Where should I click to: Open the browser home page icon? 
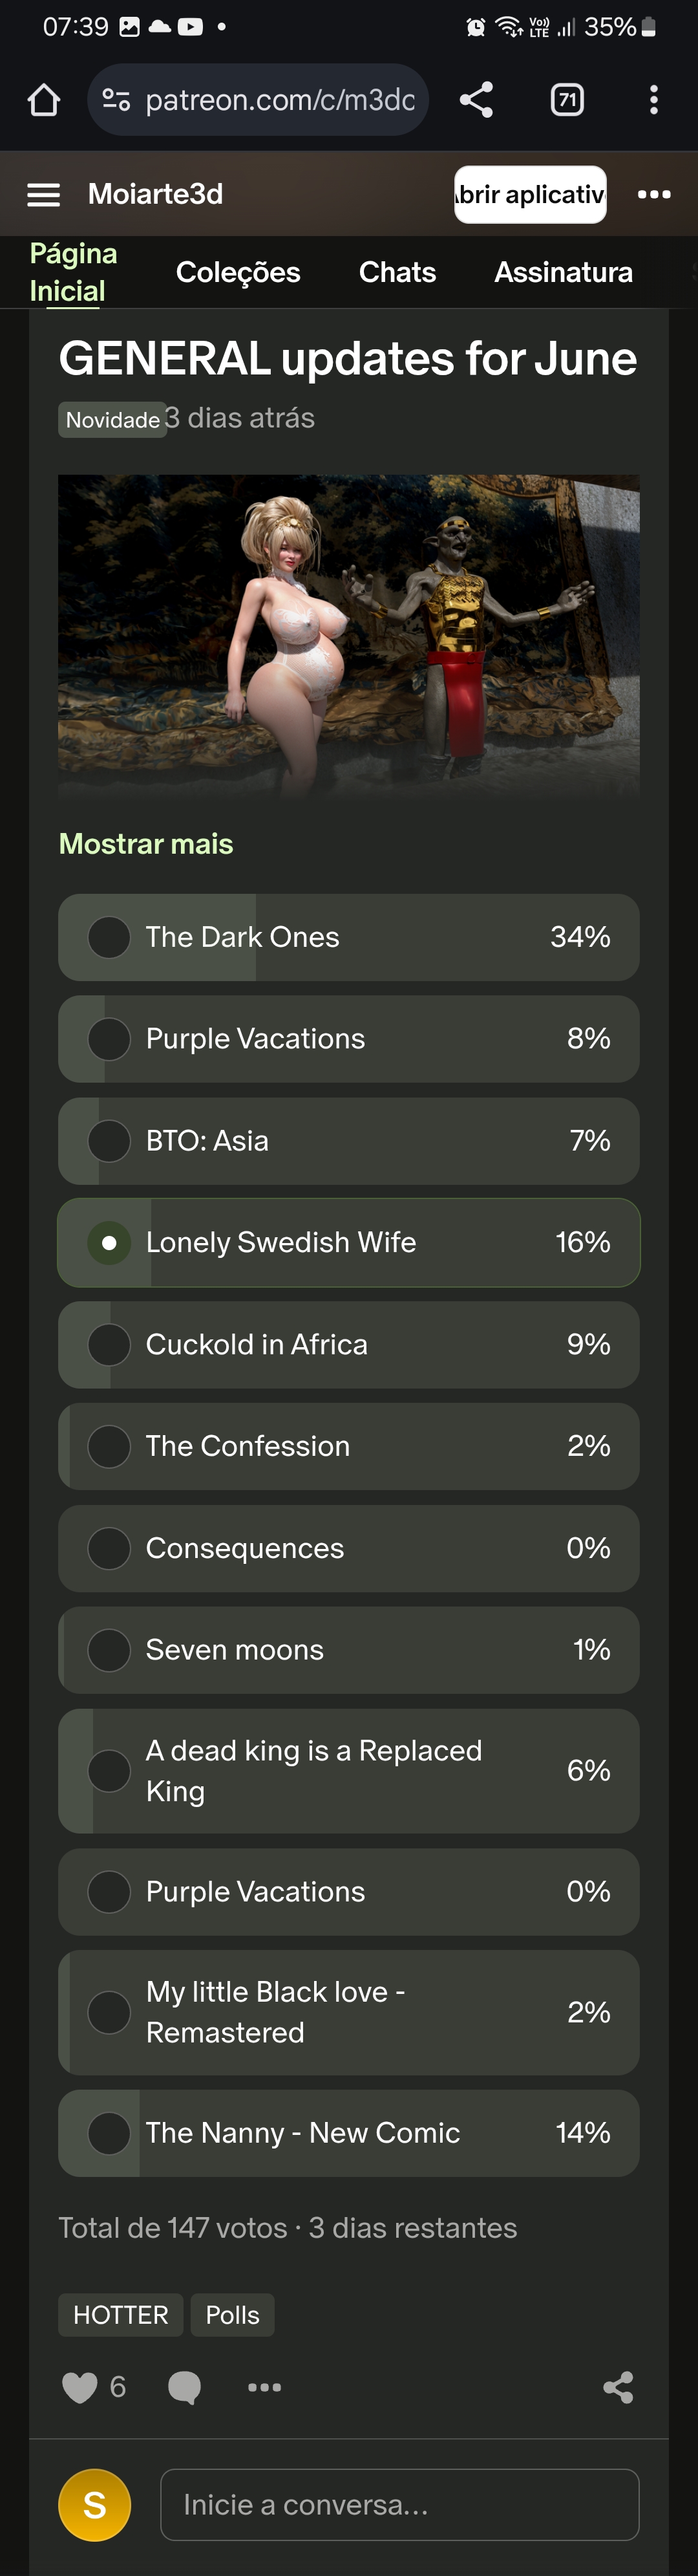(x=44, y=100)
